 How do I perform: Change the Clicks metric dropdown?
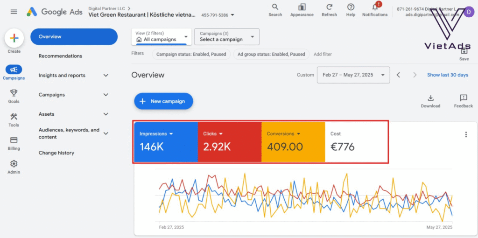[213, 134]
